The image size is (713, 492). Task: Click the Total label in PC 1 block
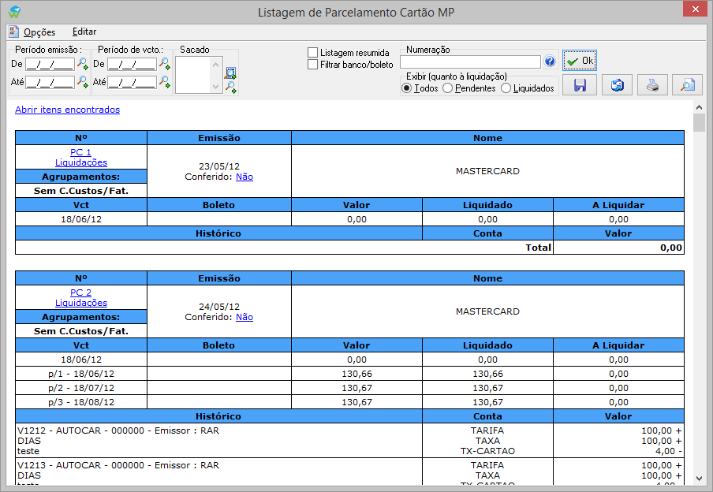pos(539,248)
